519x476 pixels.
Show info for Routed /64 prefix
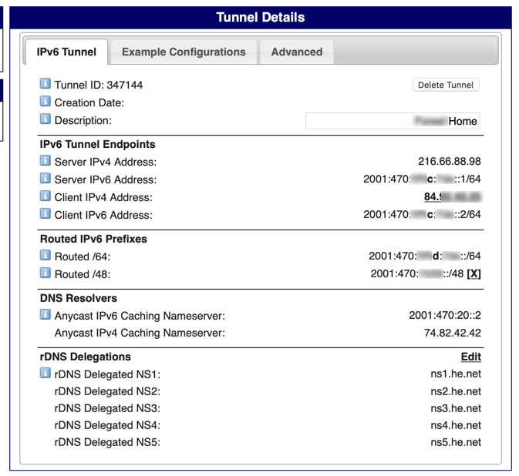(x=45, y=256)
